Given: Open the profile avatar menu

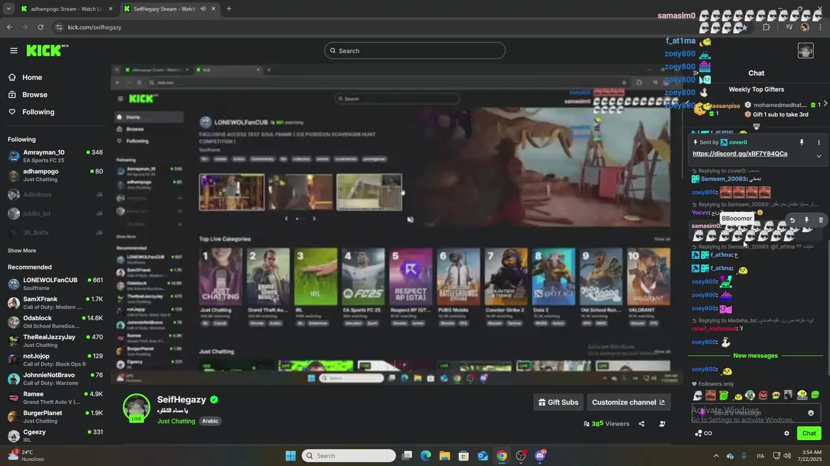Looking at the screenshot, I should coord(805,50).
